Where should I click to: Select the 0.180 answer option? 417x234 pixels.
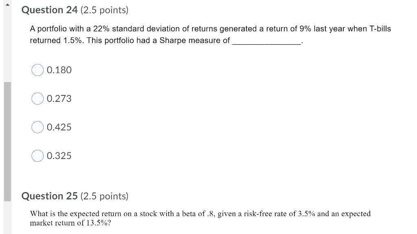(59, 70)
